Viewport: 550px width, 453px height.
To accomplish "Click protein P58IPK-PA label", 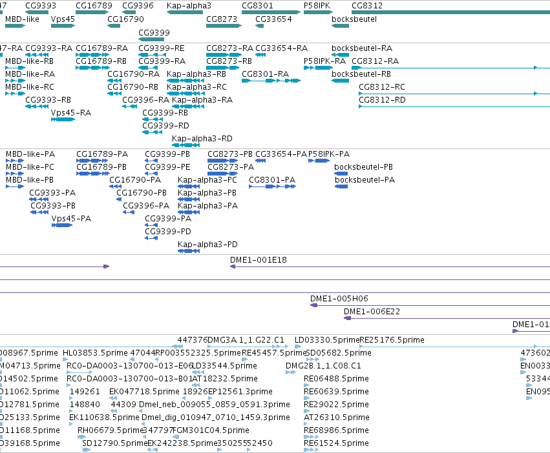I will 329,154.
